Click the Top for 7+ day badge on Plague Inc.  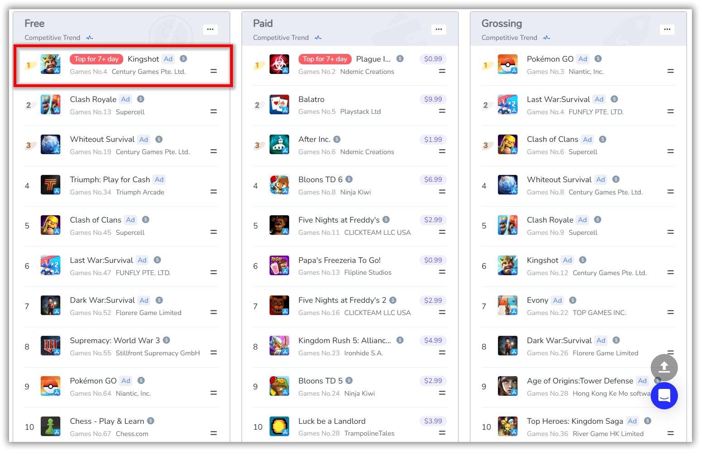[325, 59]
